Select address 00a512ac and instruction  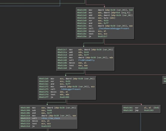click(x=82, y=23)
